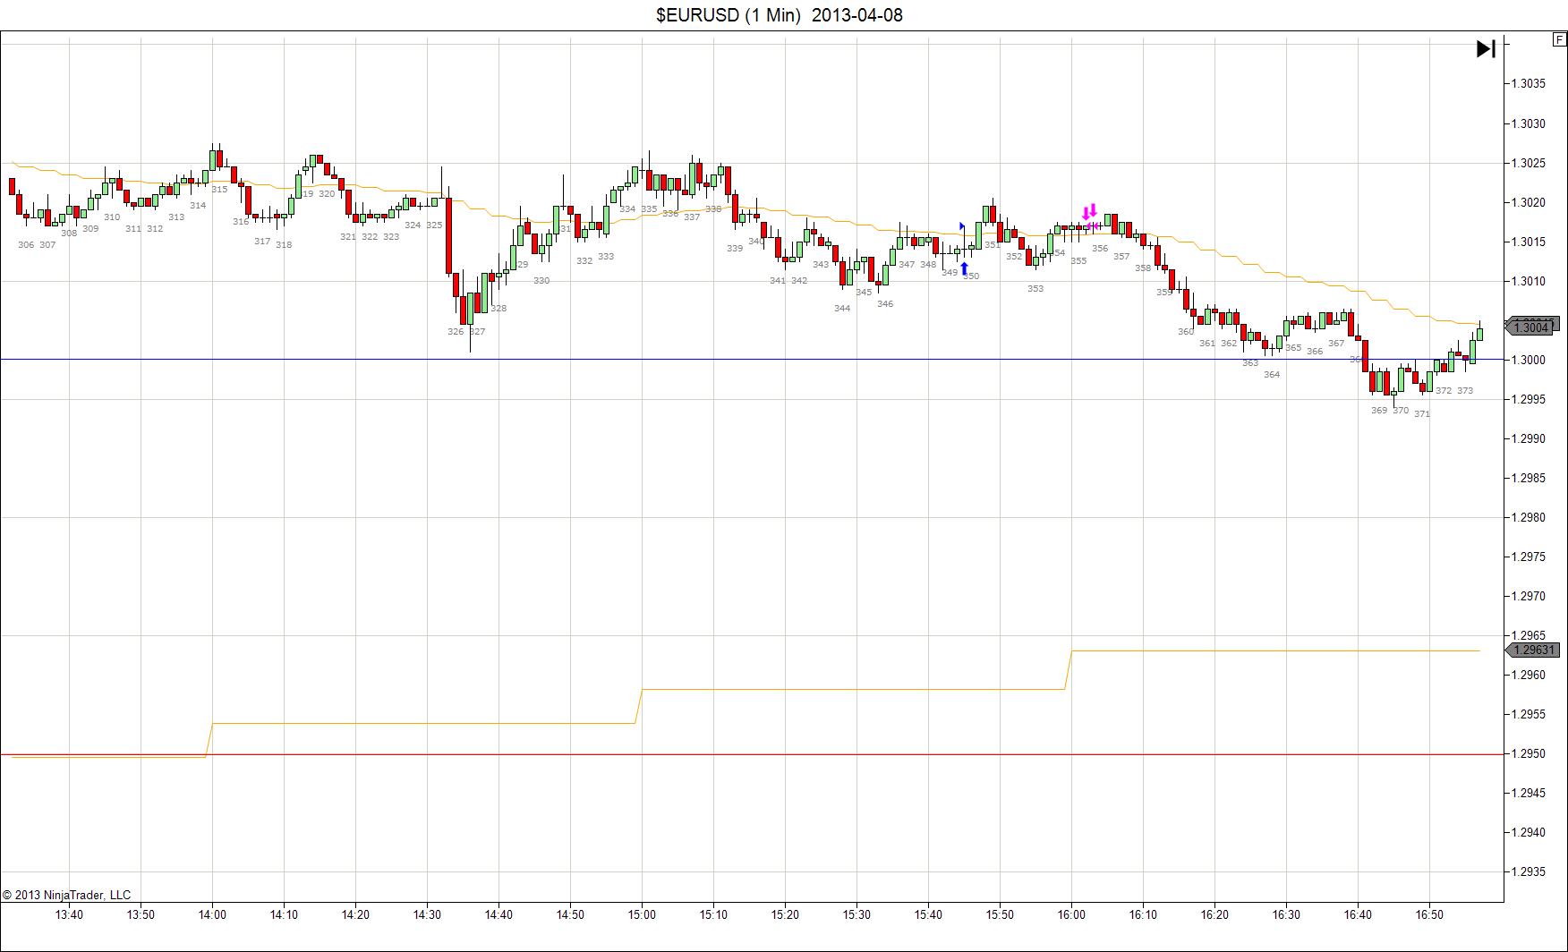Click the chart title $EURUSD (1 Min) 2013-04-08
The height and width of the screenshot is (952, 1568).
[780, 15]
